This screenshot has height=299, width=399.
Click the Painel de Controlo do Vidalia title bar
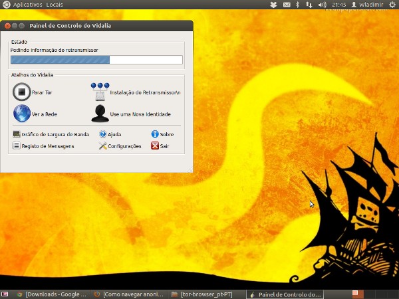pyautogui.click(x=96, y=26)
